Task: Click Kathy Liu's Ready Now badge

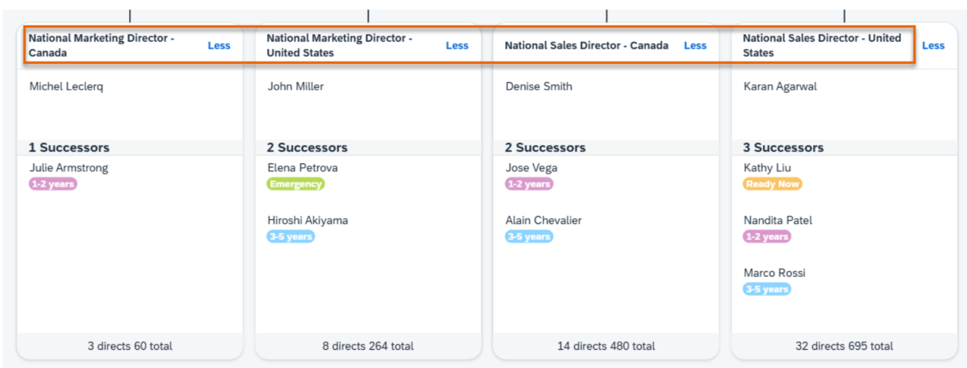Action: click(x=772, y=184)
